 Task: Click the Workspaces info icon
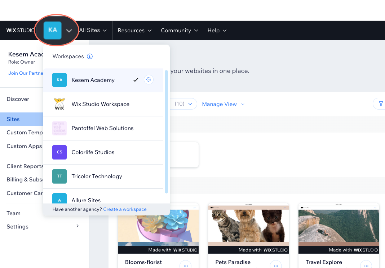tap(90, 56)
